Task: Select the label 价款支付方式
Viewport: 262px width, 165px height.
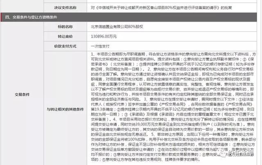Action: (65, 46)
